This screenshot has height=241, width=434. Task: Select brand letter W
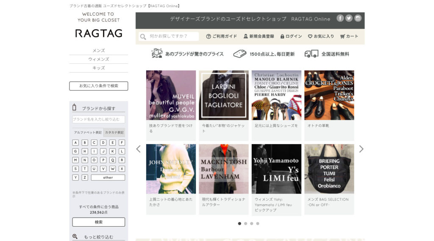point(112,169)
